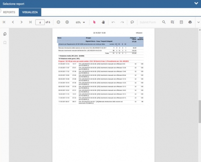
Task: Expand toolbar overflow chevron
Action: pyautogui.click(x=199, y=22)
